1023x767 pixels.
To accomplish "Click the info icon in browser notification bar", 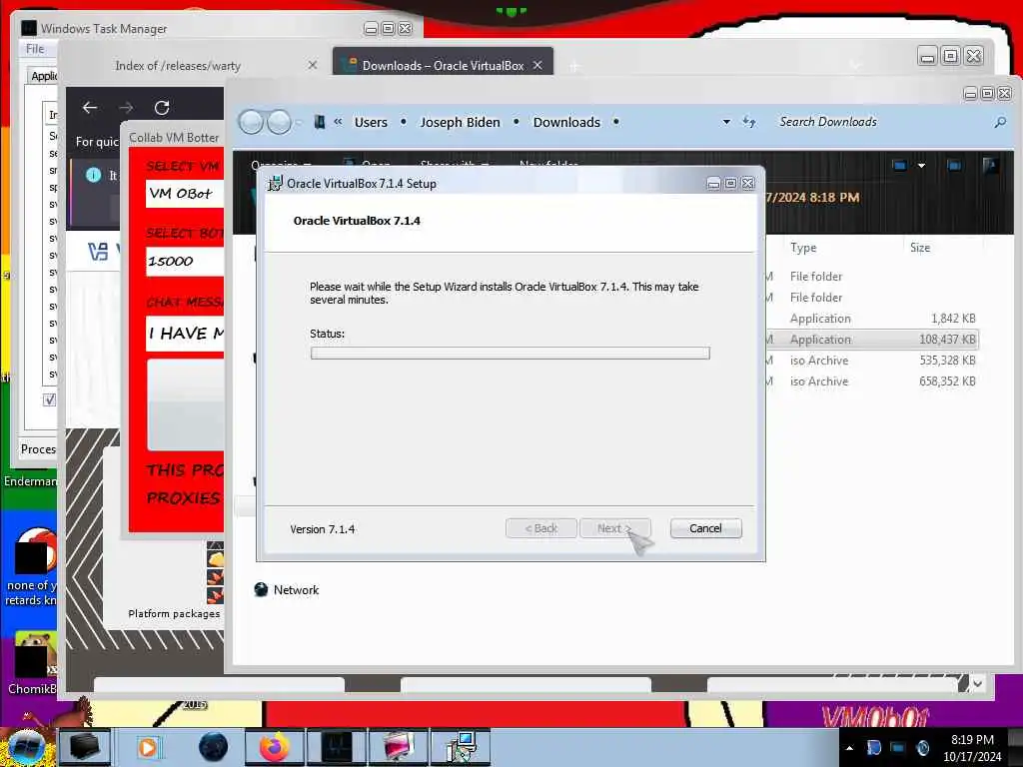I will pos(93,175).
